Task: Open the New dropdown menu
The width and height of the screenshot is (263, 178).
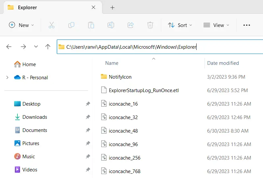Action: tap(21, 25)
